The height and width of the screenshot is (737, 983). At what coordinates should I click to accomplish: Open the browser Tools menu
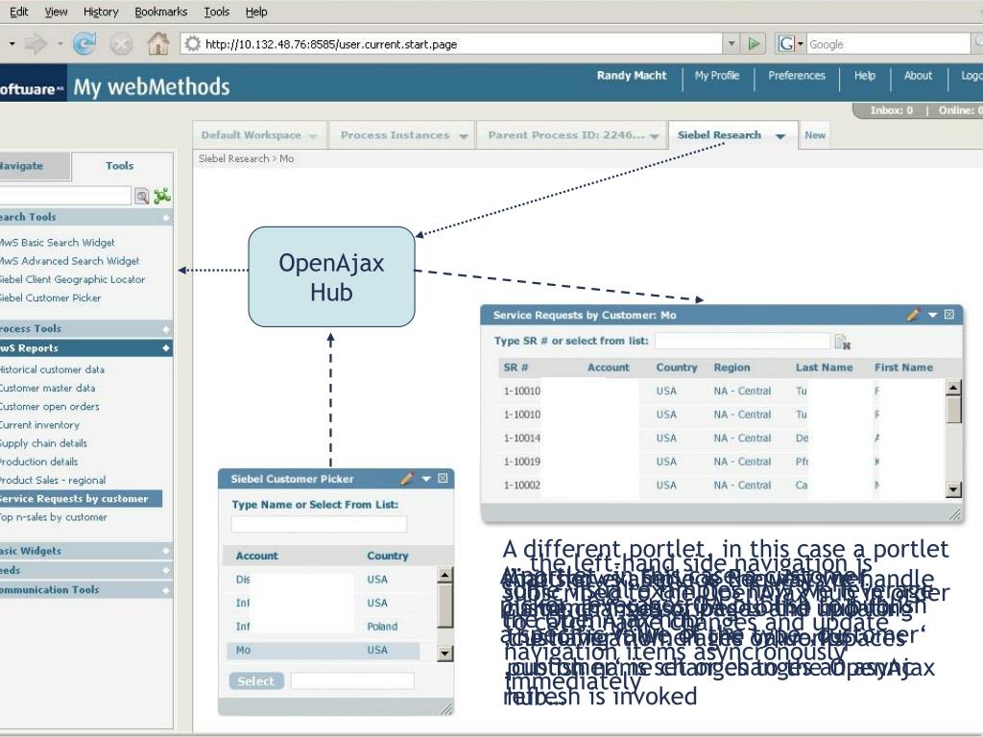[217, 12]
